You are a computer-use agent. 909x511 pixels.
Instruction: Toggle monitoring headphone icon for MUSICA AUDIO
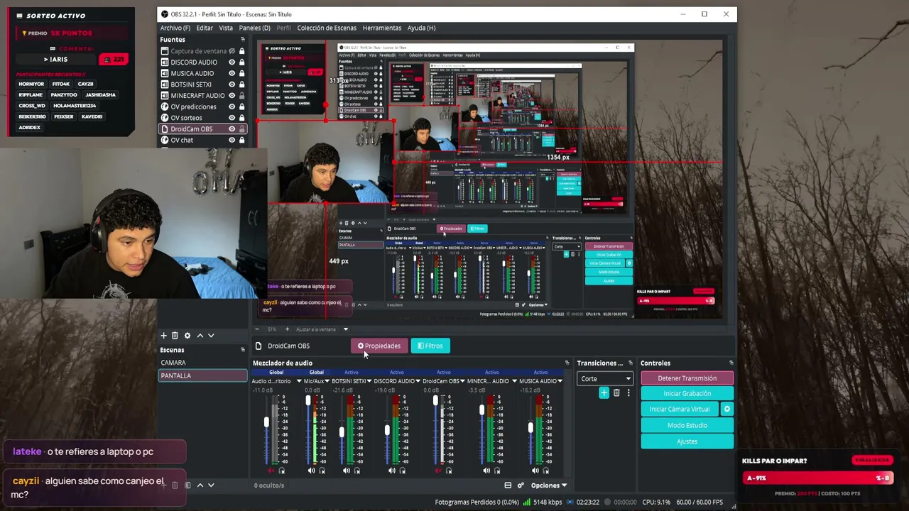546,471
